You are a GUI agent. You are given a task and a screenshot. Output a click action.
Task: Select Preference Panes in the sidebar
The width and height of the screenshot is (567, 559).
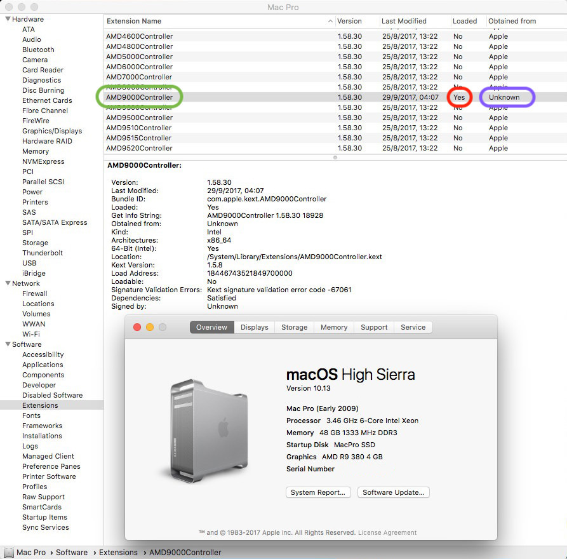[51, 466]
